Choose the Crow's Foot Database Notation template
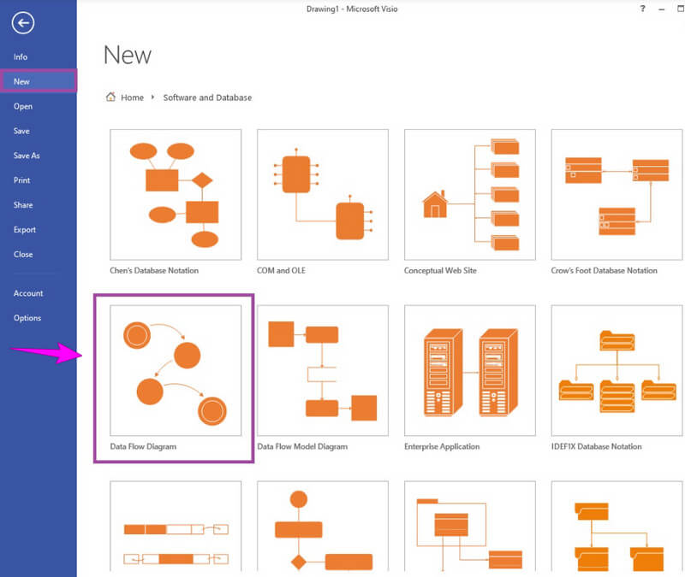 (615, 197)
